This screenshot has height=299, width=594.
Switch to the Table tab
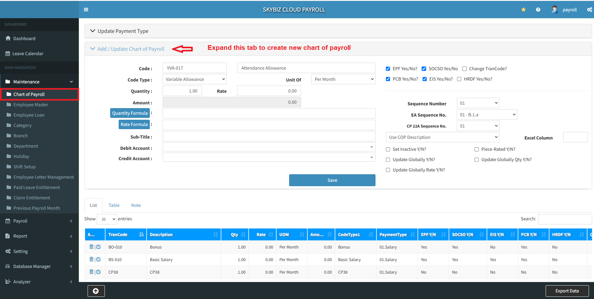click(x=114, y=205)
